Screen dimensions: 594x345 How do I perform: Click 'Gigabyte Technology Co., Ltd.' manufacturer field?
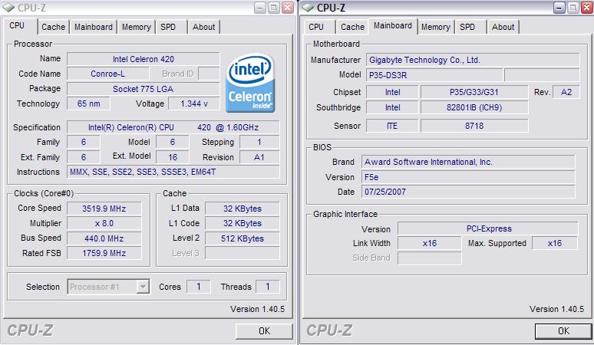(x=473, y=60)
